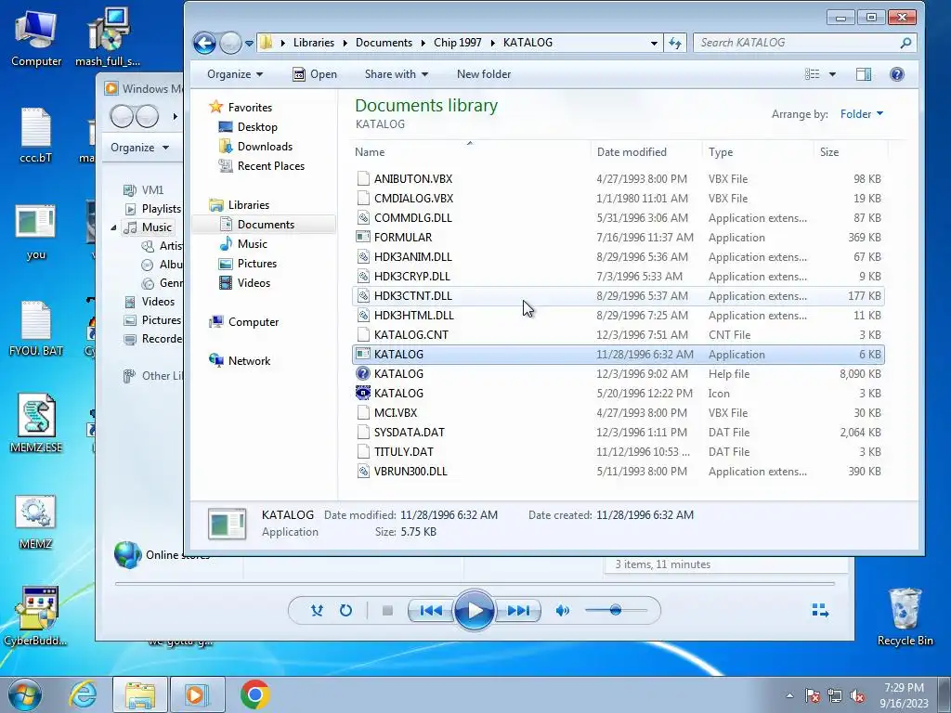Viewport: 951px width, 713px height.
Task: Open Network in navigation pane
Action: (249, 361)
